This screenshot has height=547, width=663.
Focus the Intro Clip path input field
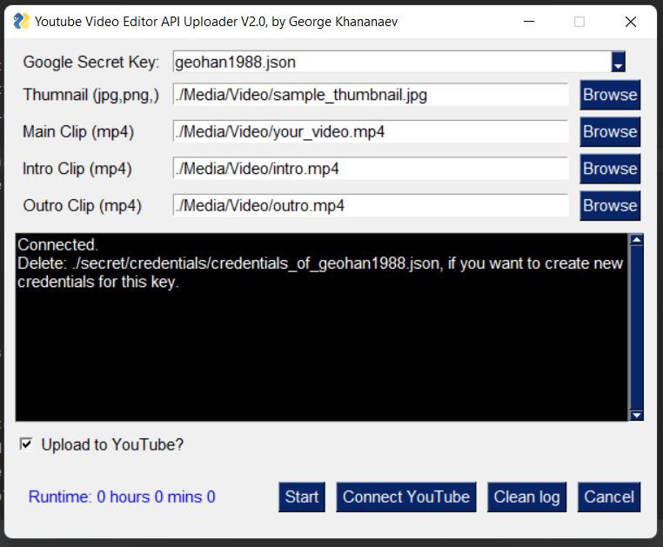371,168
